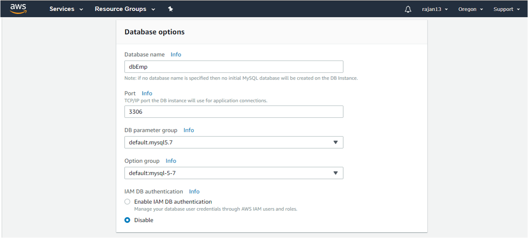528x238 pixels.
Task: Click Info next to Database name
Action: (x=175, y=54)
